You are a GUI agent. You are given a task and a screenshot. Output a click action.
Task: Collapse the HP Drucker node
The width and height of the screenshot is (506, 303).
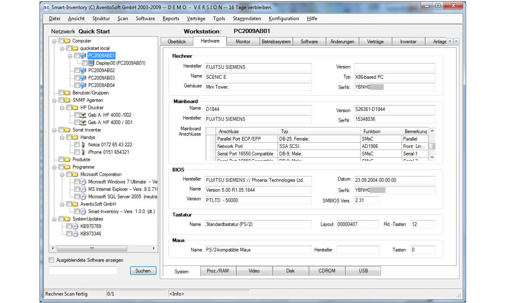(62, 107)
